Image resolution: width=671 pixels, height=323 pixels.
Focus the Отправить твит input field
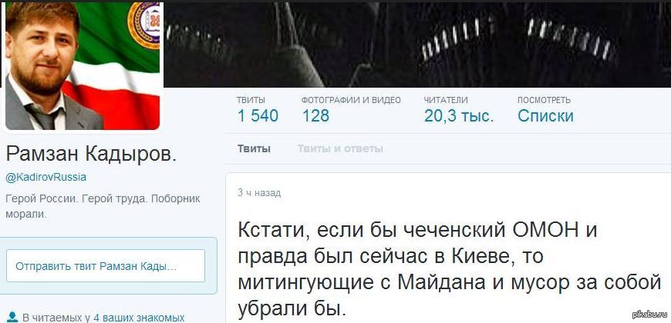pyautogui.click(x=106, y=266)
